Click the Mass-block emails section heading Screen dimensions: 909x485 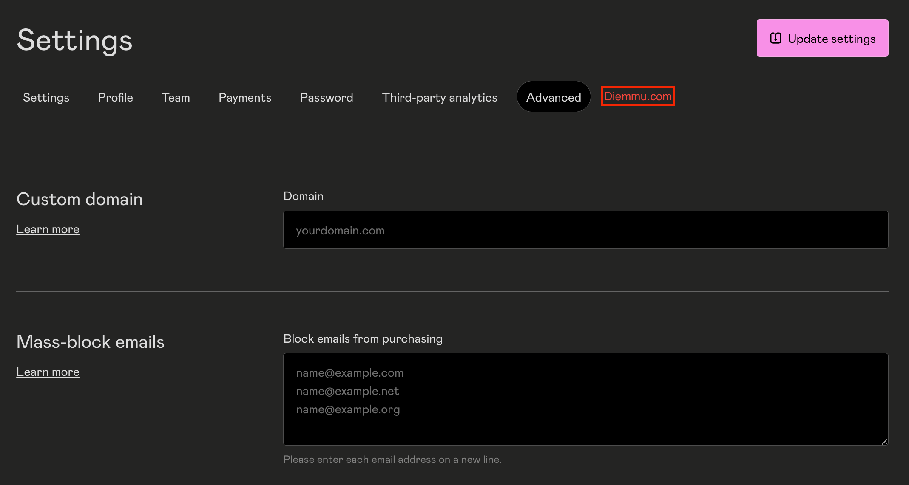tap(90, 342)
